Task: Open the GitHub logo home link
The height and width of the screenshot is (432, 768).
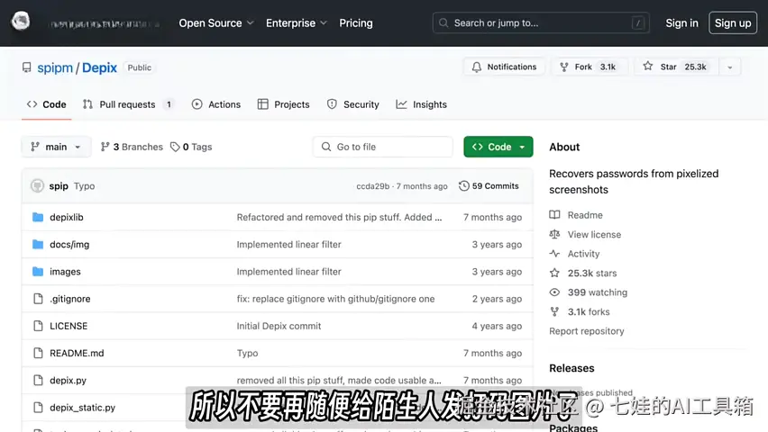Action: click(21, 22)
